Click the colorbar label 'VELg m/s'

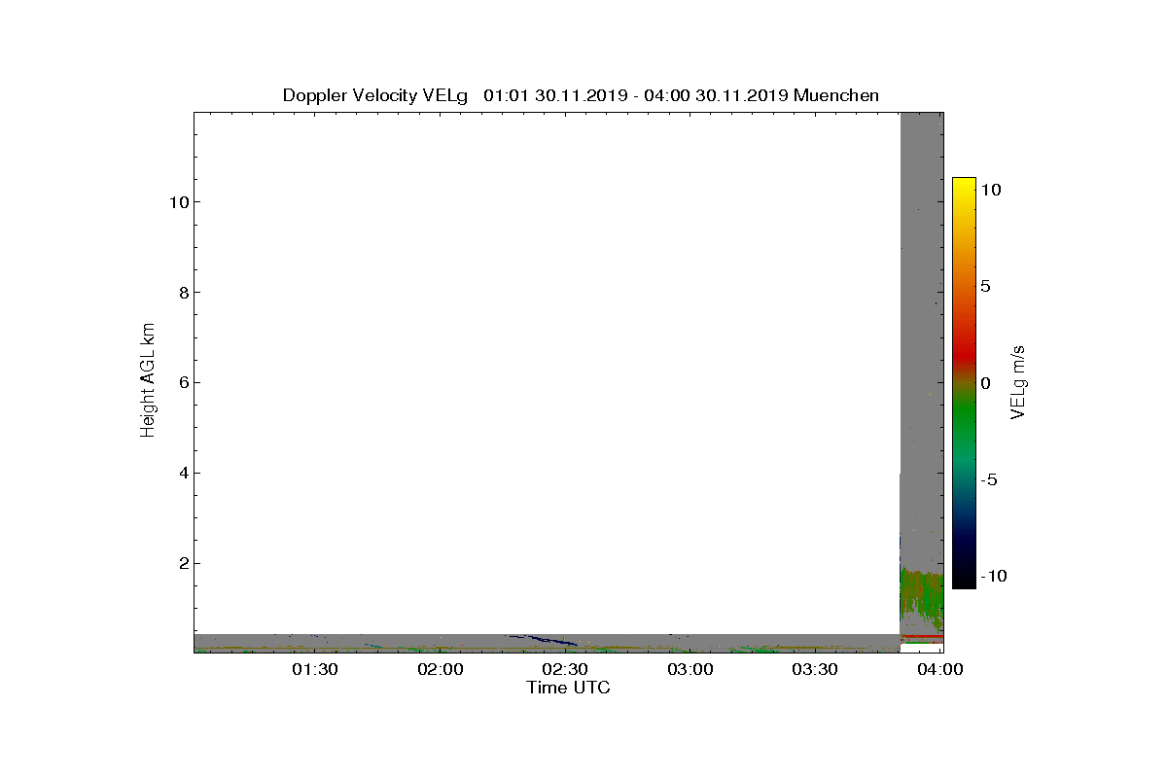click(x=1018, y=382)
